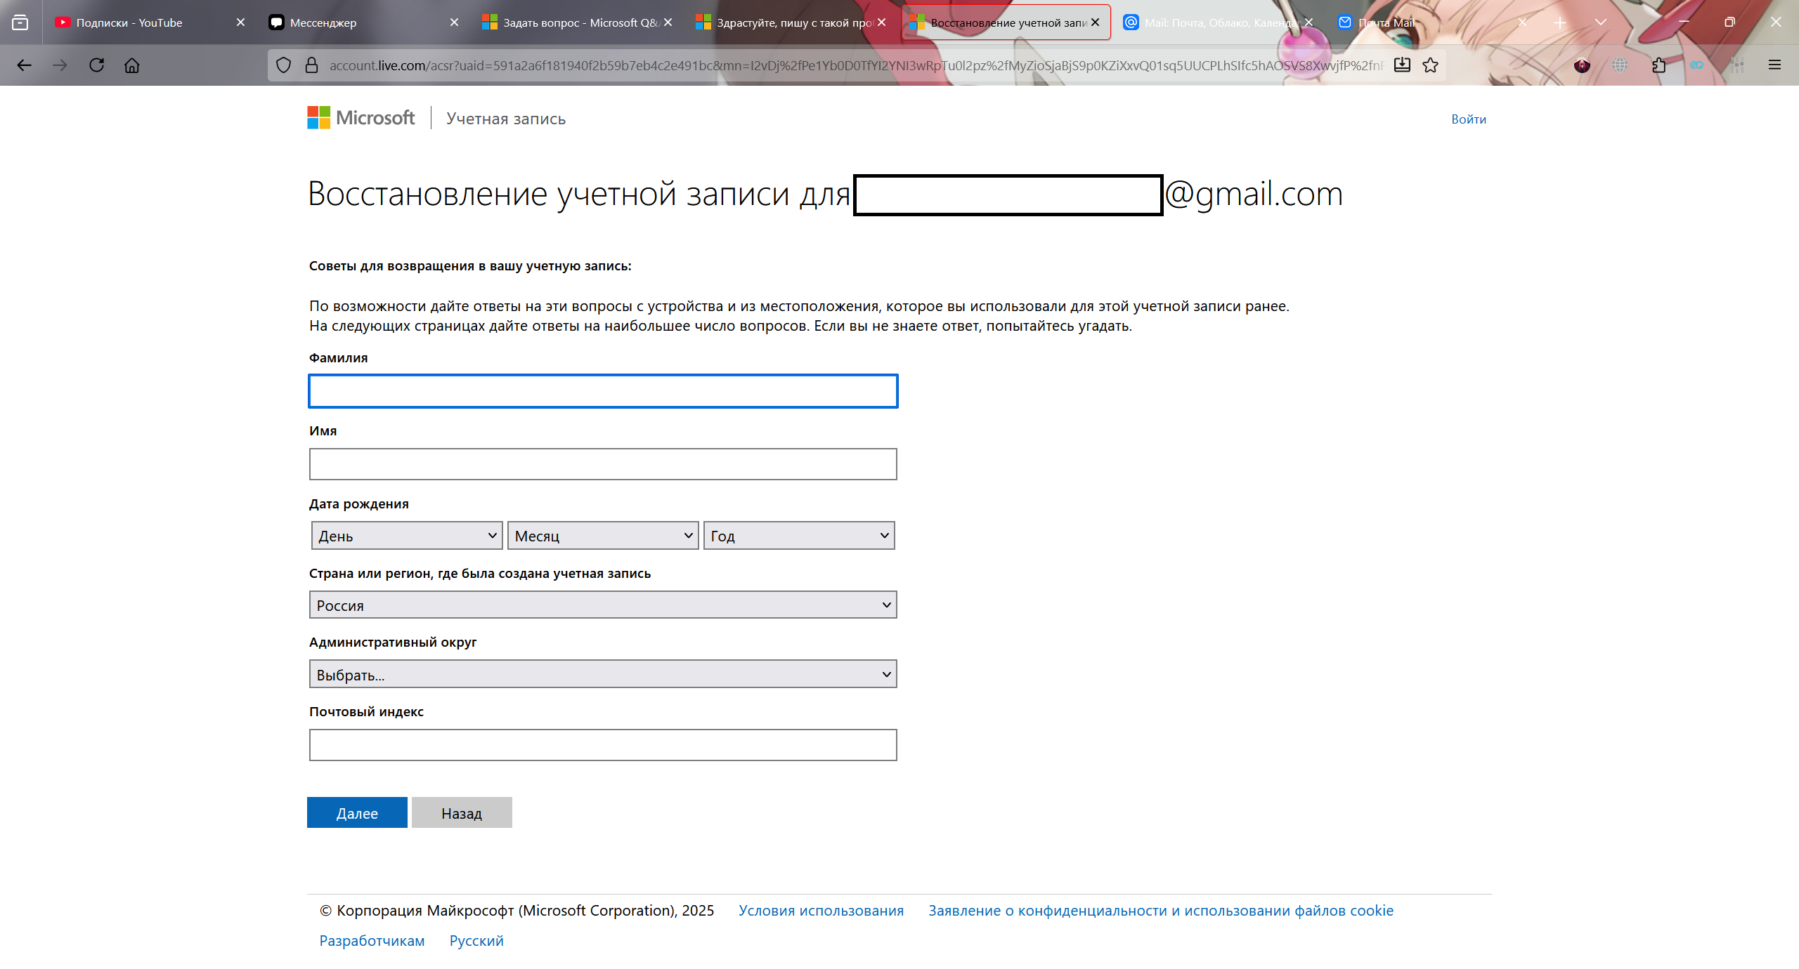Viewport: 1799px width, 969px height.
Task: Switch to Здрастуйте, пишу с такой tab
Action: pyautogui.click(x=791, y=22)
